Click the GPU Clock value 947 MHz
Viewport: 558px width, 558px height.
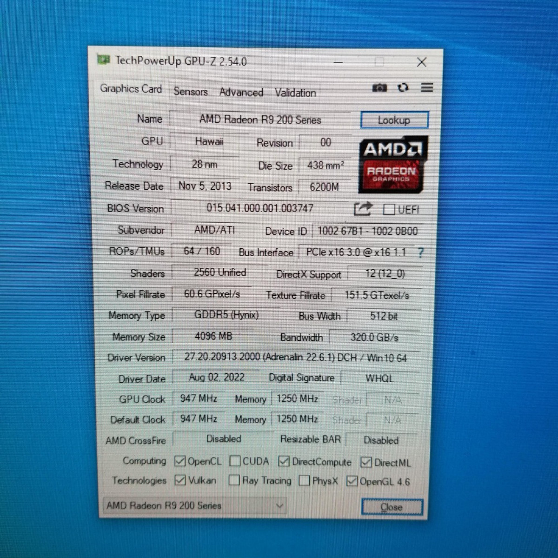coord(199,399)
